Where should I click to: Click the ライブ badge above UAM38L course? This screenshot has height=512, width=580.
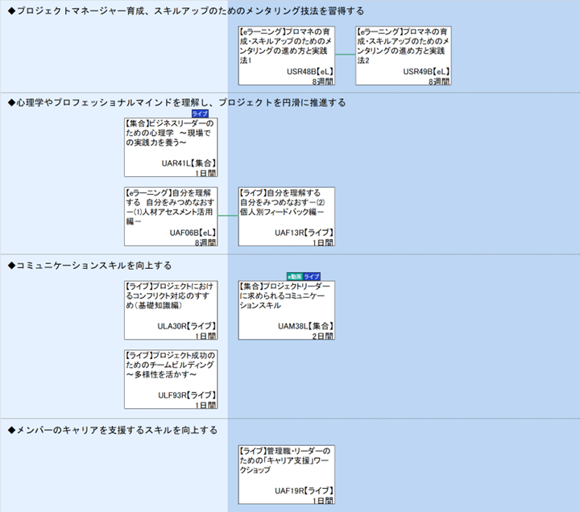(x=312, y=276)
